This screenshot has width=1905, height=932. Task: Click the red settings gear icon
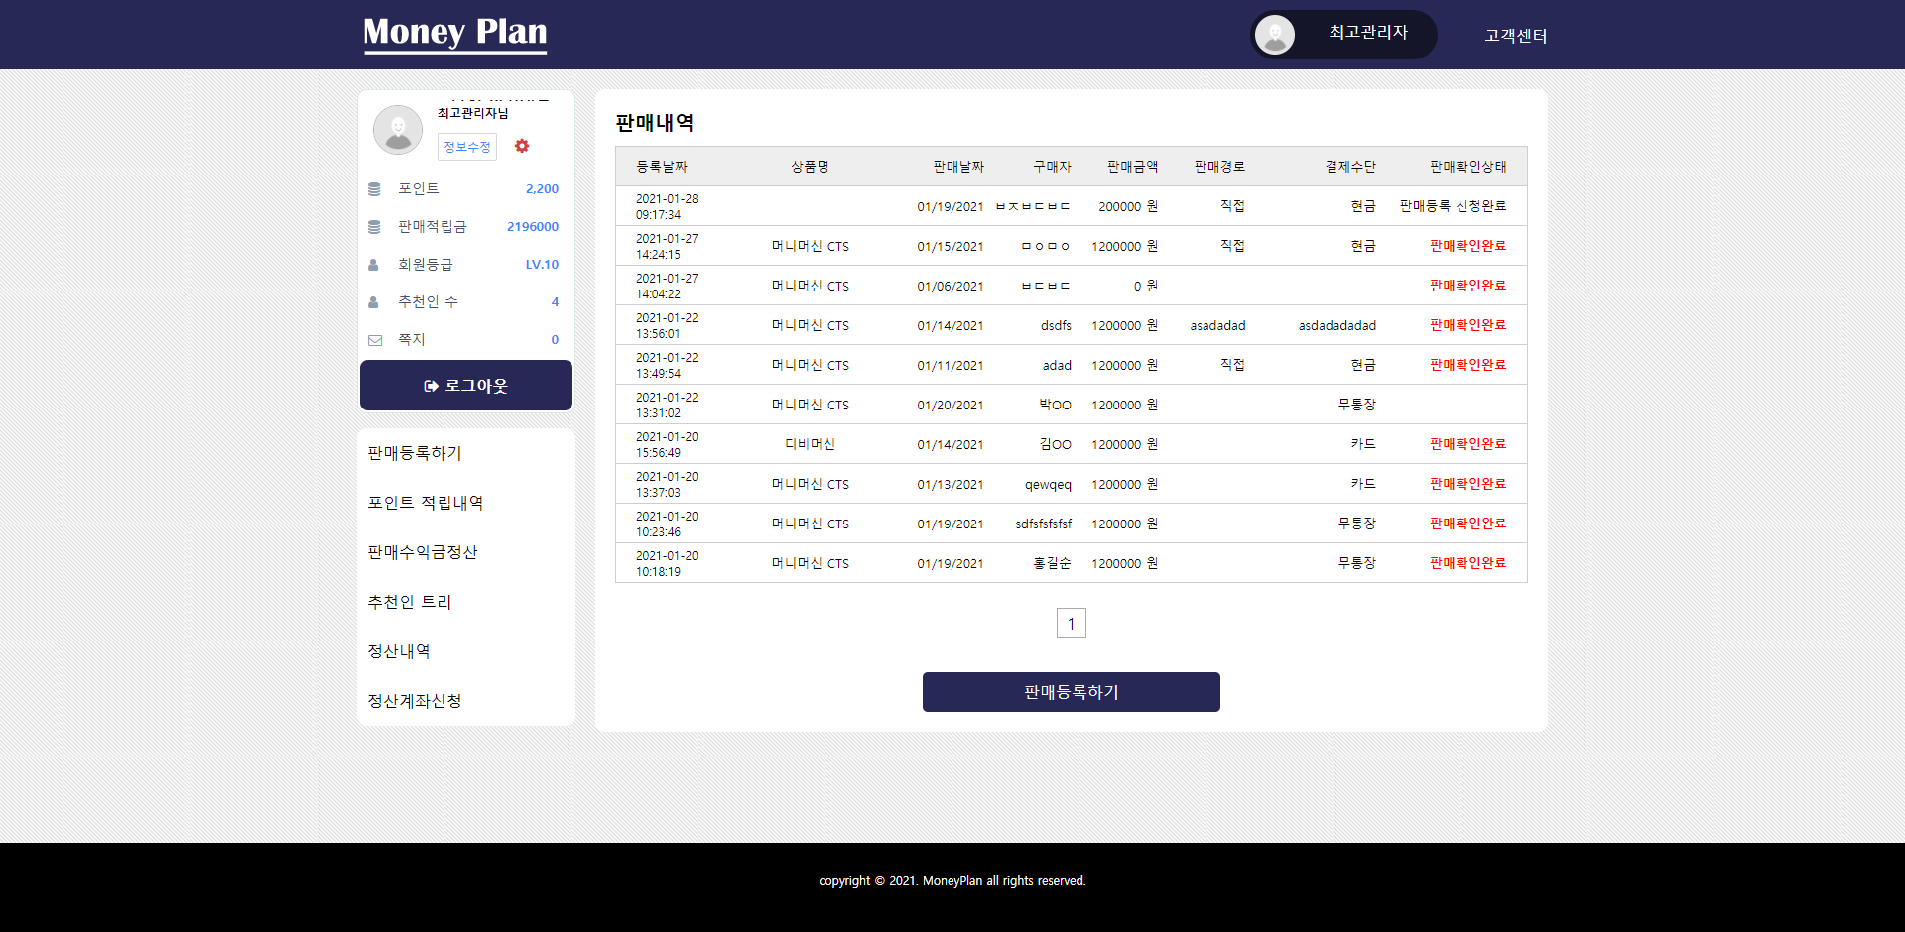click(x=522, y=146)
